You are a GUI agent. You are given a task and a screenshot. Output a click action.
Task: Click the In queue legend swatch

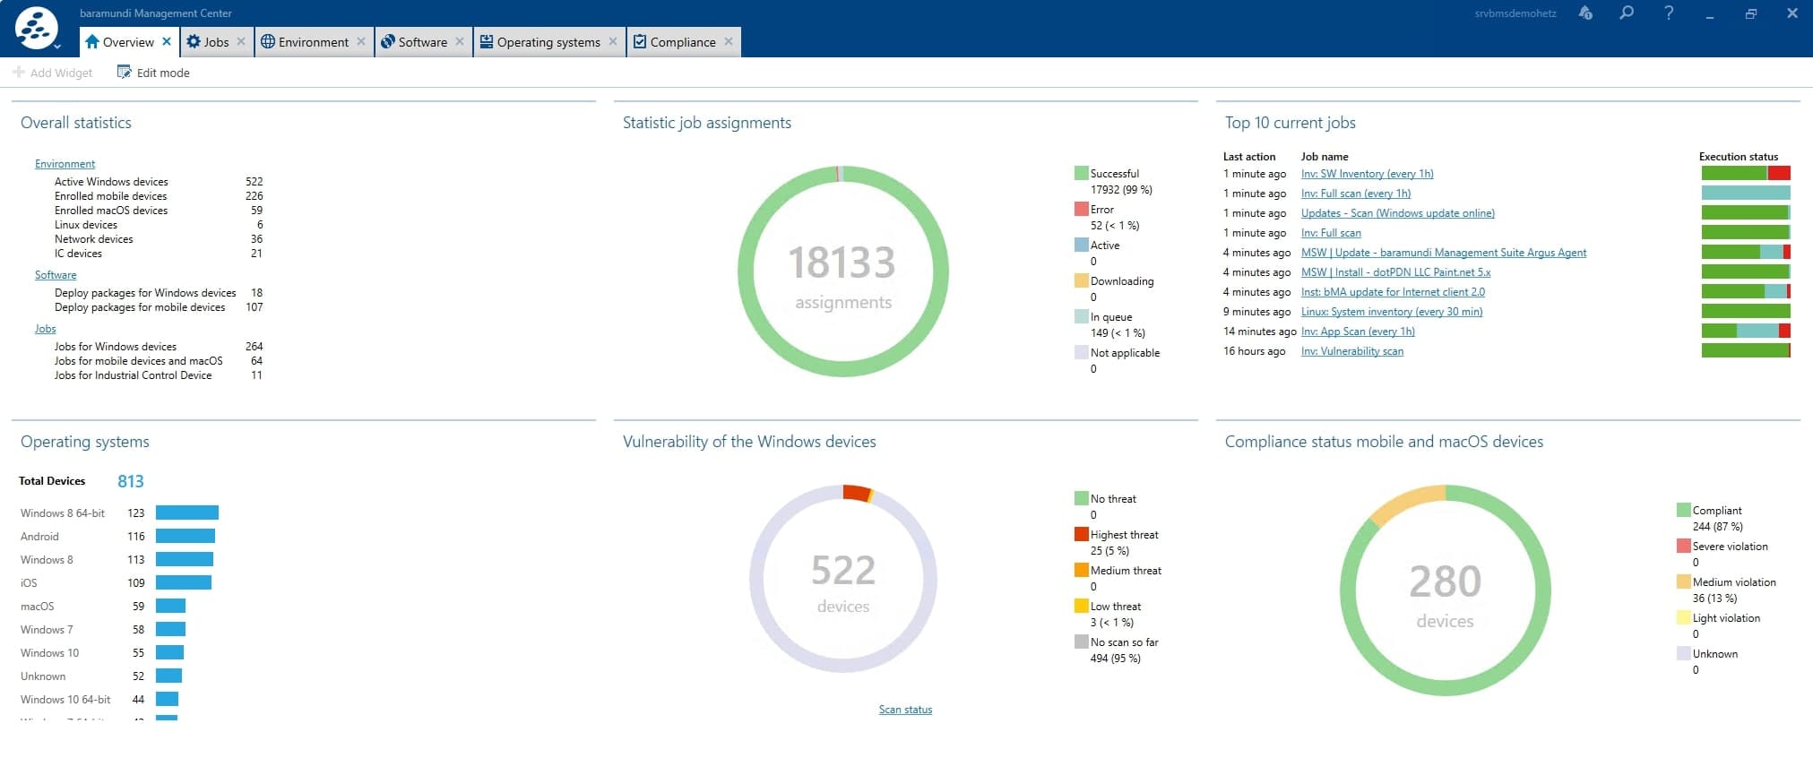tap(1082, 316)
